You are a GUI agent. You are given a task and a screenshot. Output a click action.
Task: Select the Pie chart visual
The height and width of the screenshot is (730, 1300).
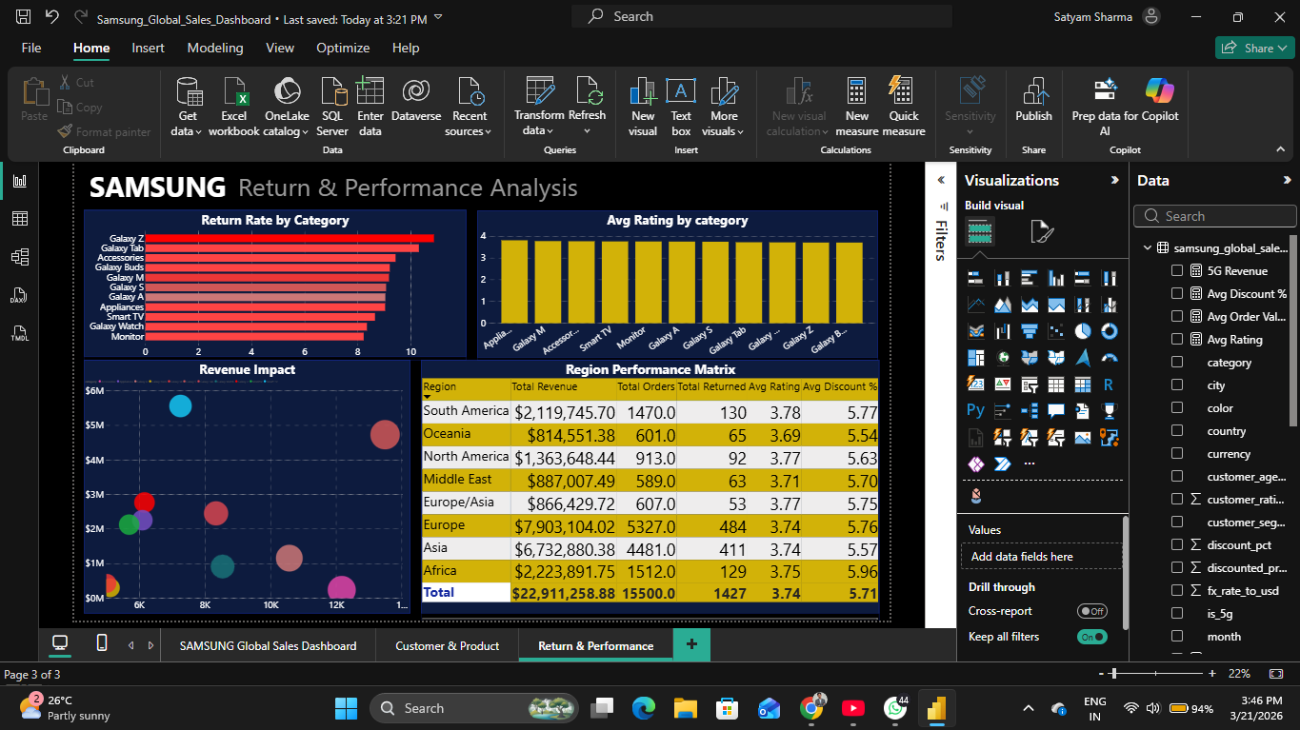click(x=1082, y=331)
